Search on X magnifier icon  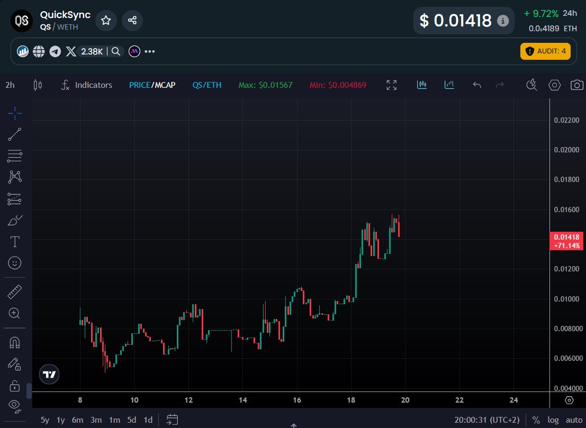coord(116,51)
